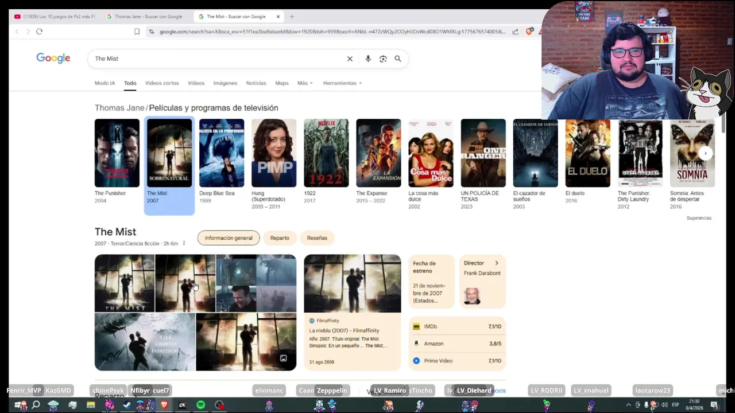This screenshot has height=413, width=735.
Task: Open the Amazon 3,8/5 rating row
Action: pos(457,344)
